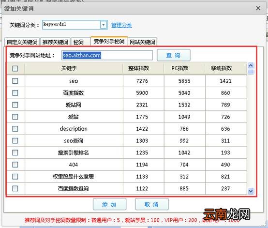The width and height of the screenshot is (268, 228).
Task: Check the box for 爱站 row
Action: [15, 117]
